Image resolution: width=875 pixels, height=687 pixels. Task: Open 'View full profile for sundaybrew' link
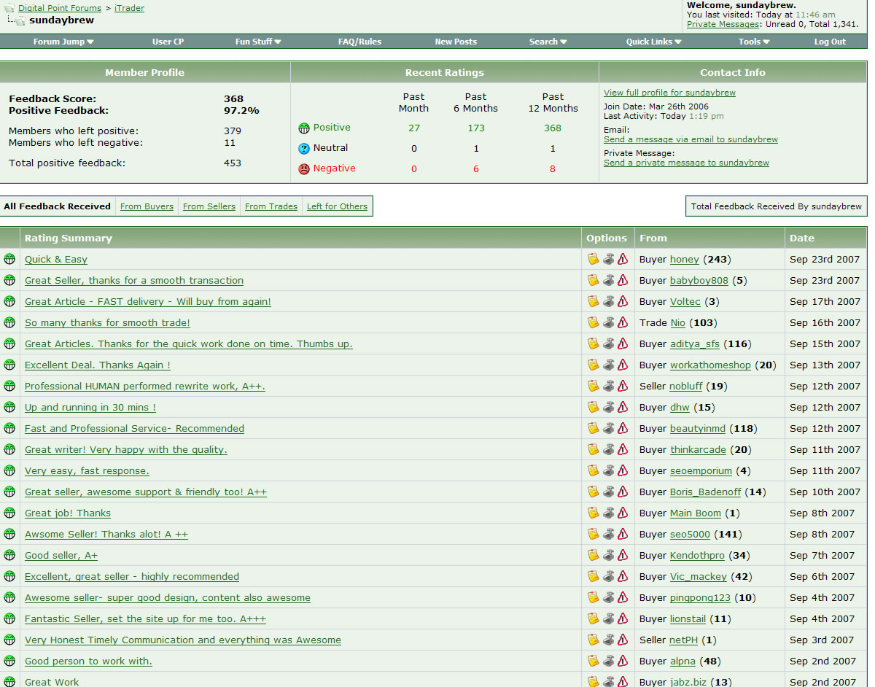coord(669,93)
